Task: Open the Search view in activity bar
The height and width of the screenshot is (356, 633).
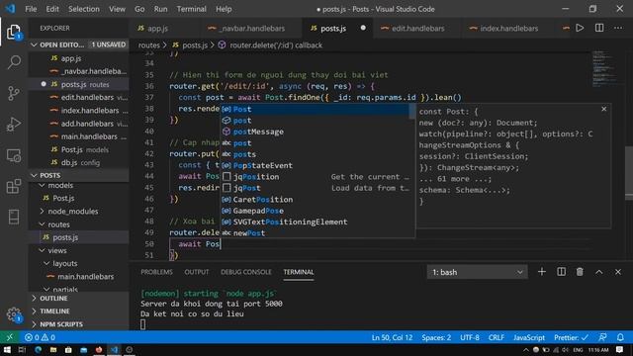Action: (14, 62)
